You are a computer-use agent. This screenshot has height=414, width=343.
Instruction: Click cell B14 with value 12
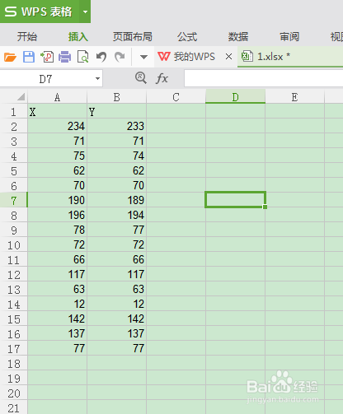coord(116,305)
